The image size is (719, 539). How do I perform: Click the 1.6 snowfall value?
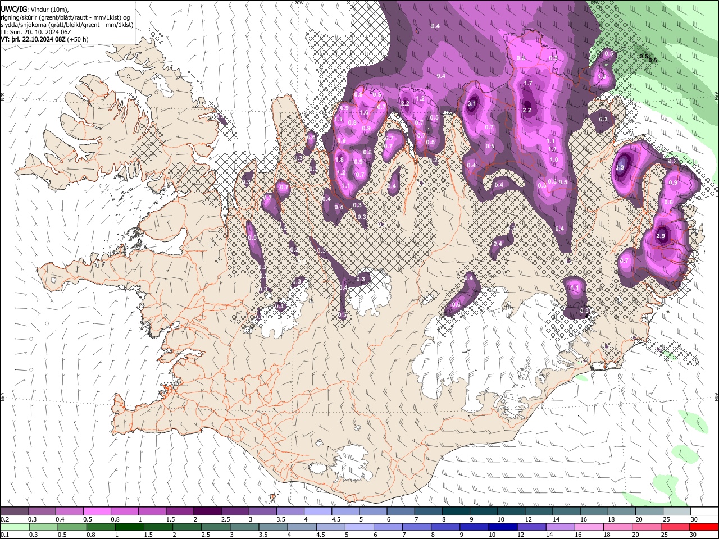tap(364, 112)
